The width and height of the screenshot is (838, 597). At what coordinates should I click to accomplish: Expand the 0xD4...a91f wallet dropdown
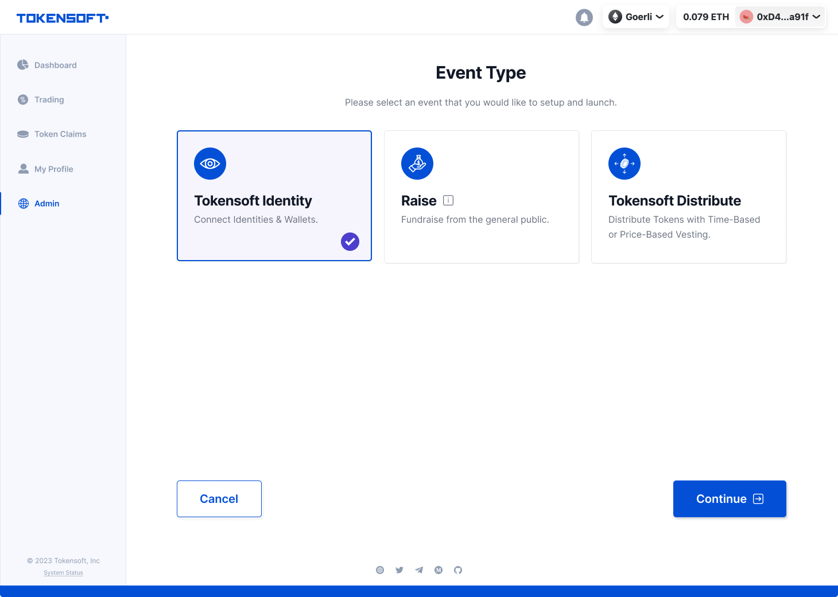click(780, 17)
